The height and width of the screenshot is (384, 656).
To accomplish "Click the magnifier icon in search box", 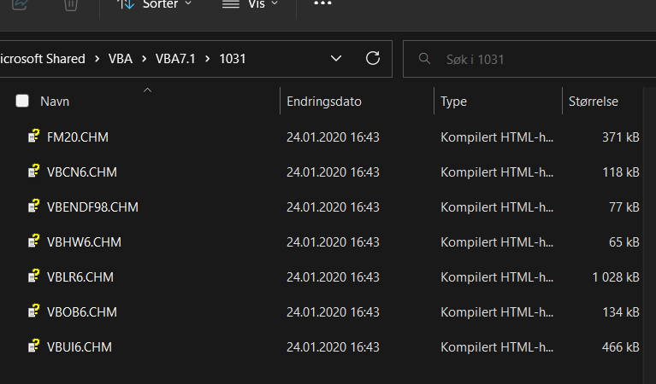I will tap(424, 58).
